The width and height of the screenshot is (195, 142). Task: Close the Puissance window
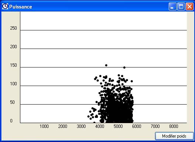[189, 7]
